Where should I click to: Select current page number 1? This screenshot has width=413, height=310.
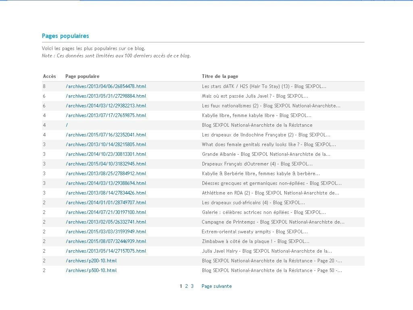click(x=181, y=286)
